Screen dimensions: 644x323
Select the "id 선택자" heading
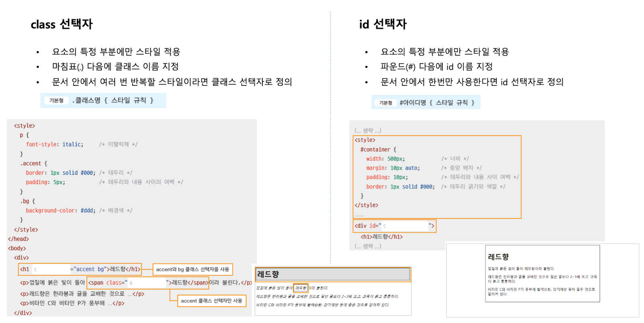[383, 24]
